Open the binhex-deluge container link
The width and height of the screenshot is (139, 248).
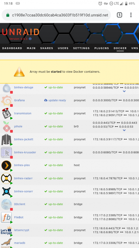click(x=24, y=87)
